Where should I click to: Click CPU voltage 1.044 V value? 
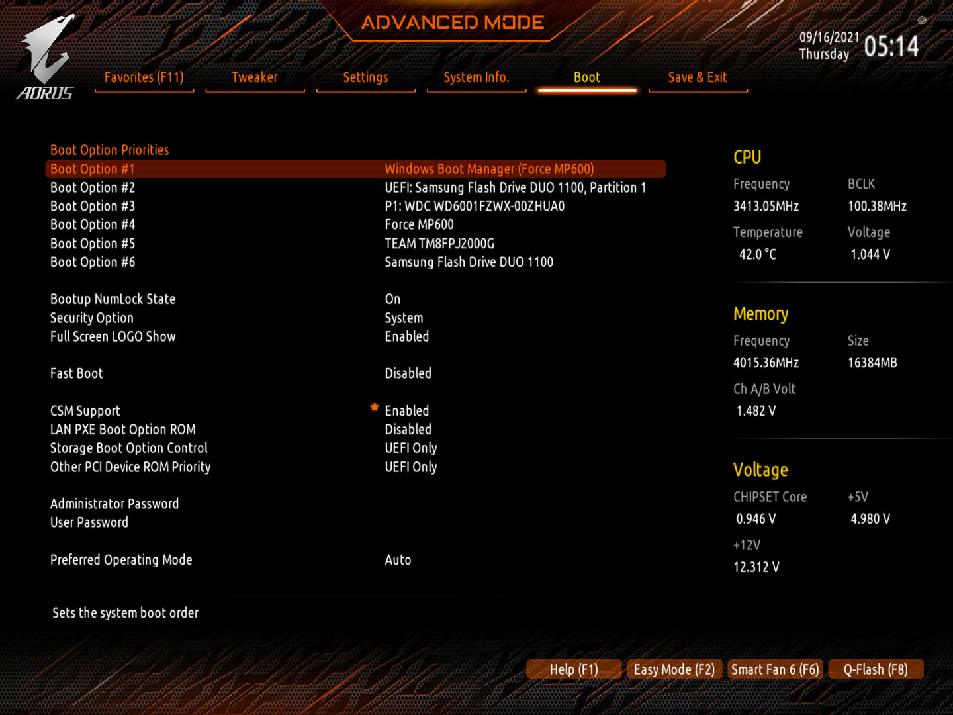coord(870,254)
